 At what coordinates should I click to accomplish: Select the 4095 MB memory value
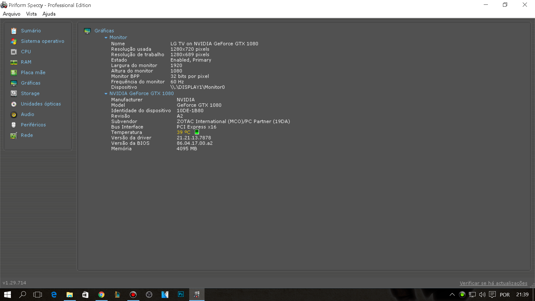(187, 149)
